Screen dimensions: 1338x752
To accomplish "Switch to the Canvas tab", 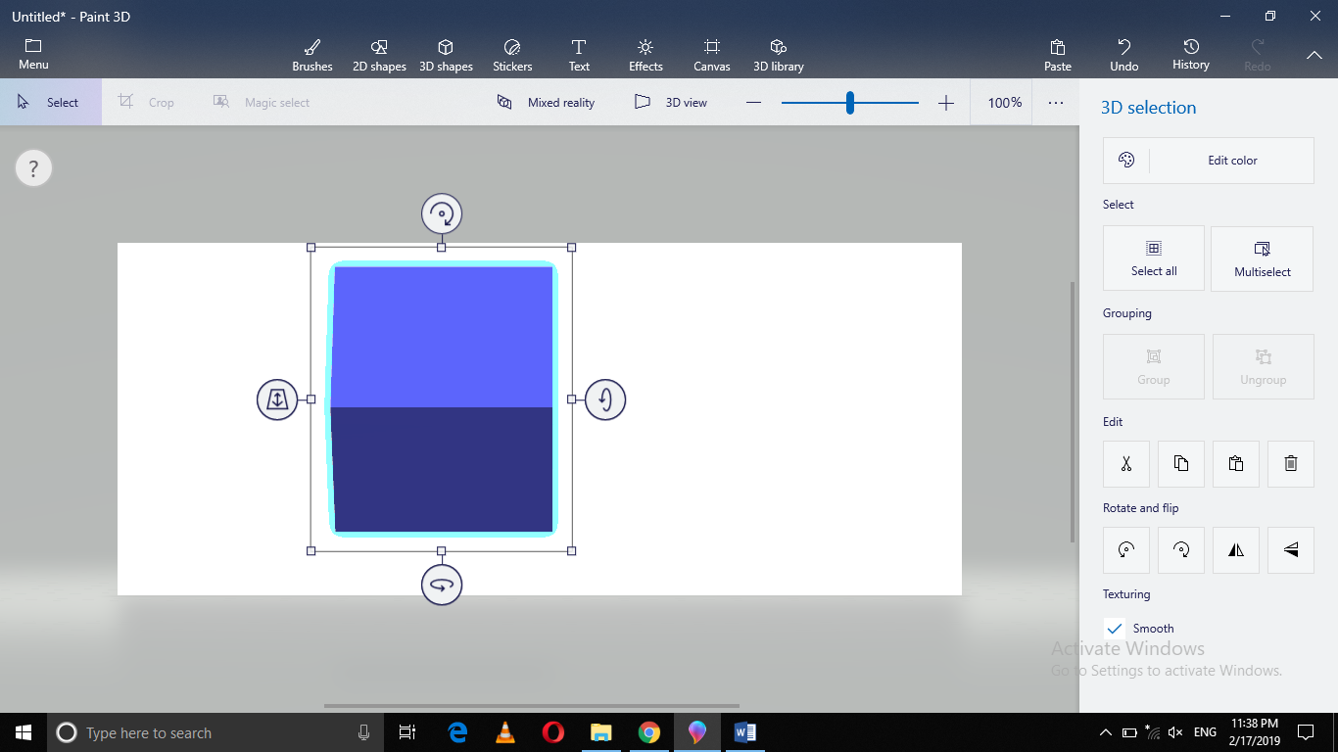I will (711, 54).
